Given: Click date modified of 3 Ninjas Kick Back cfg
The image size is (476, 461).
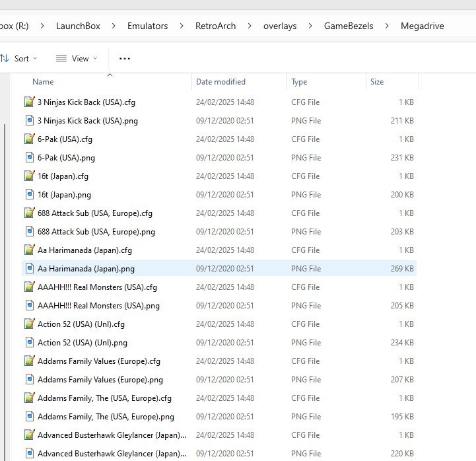Looking at the screenshot, I should coord(225,102).
